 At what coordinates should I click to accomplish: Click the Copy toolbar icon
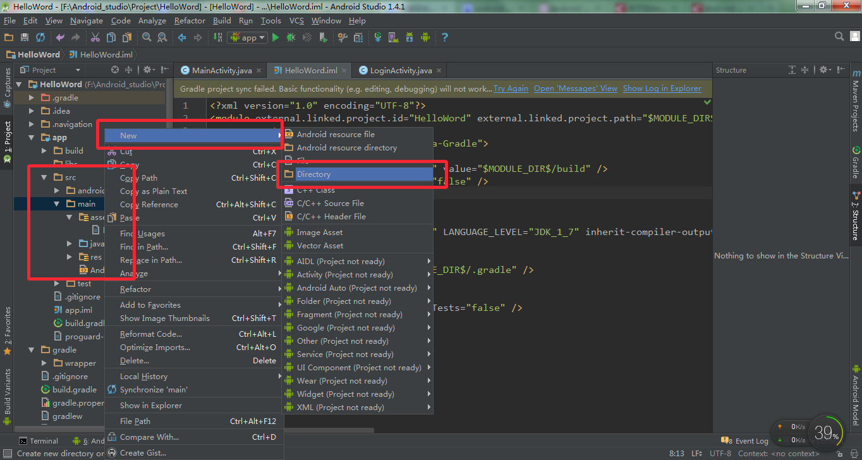coord(111,37)
